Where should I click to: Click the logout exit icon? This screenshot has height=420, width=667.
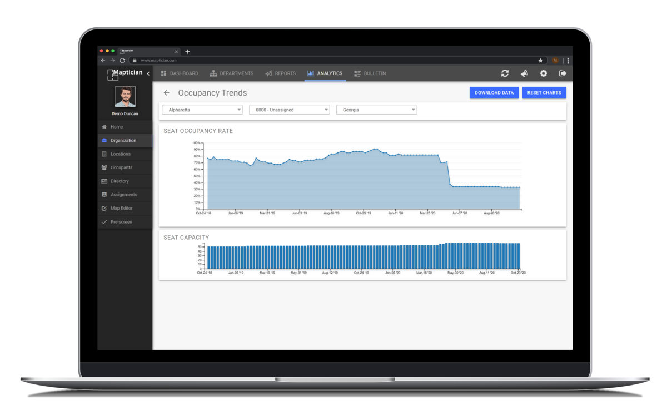click(563, 73)
